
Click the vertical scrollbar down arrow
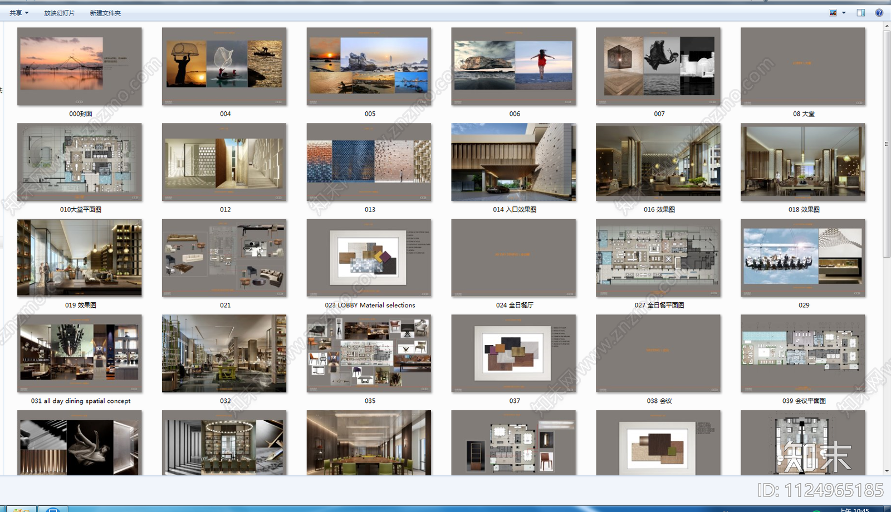(x=887, y=471)
